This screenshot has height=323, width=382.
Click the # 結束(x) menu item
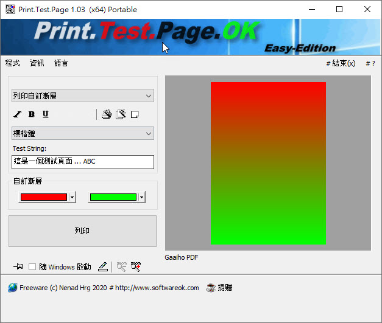pos(341,63)
